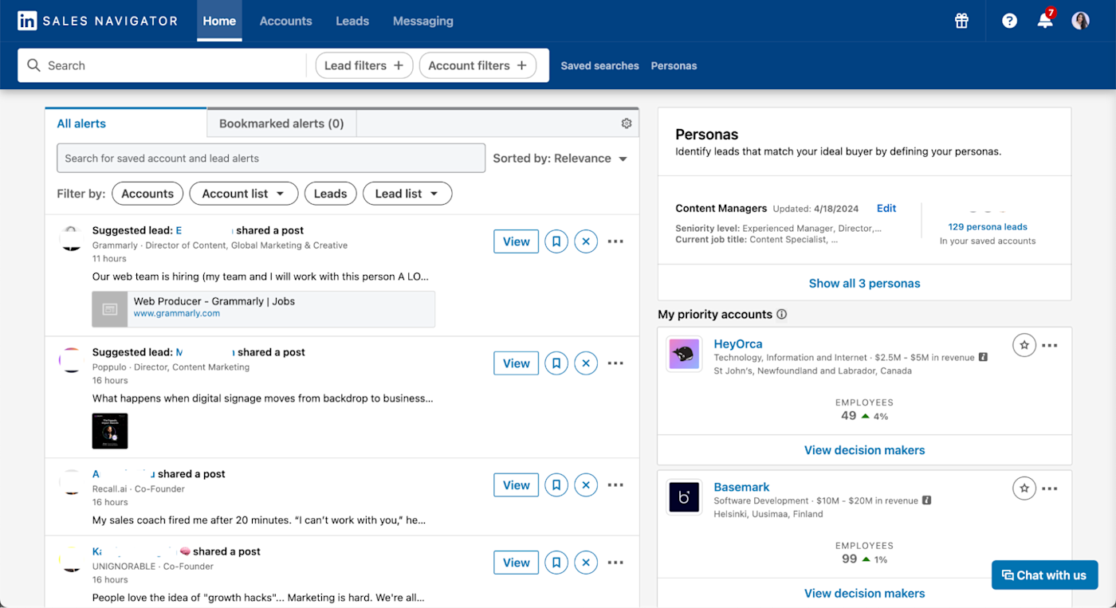Screen dimensions: 1116x608
Task: Dismiss the Recall.ai alert
Action: [586, 485]
